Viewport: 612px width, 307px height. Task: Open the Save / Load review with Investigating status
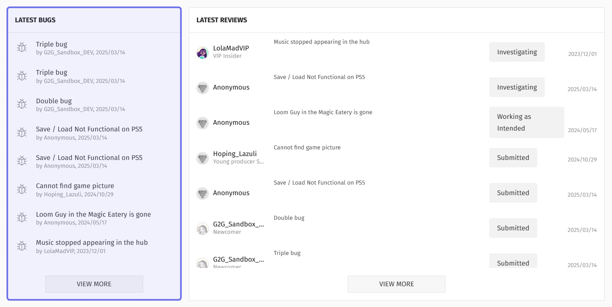(319, 77)
